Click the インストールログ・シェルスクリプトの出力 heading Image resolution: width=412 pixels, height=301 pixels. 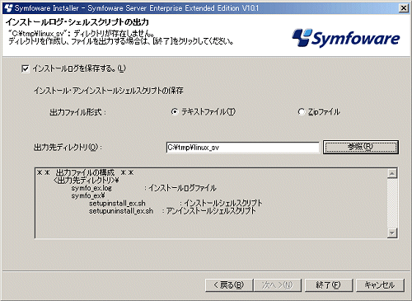tap(77, 22)
